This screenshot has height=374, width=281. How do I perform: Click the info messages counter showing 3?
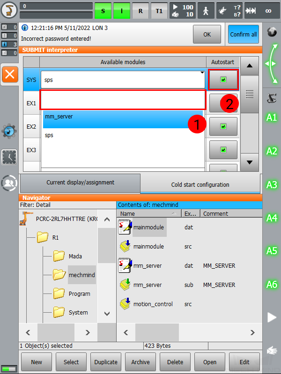click(x=9, y=44)
